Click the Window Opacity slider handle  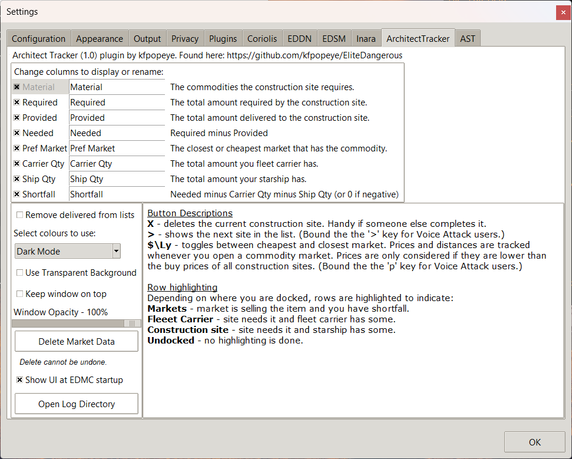tap(132, 323)
